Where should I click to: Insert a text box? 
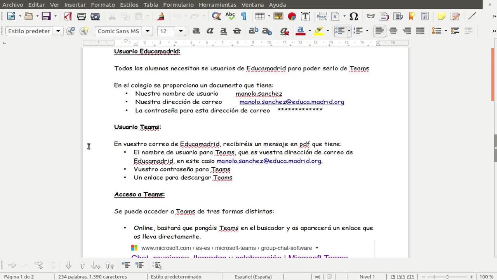click(x=306, y=16)
